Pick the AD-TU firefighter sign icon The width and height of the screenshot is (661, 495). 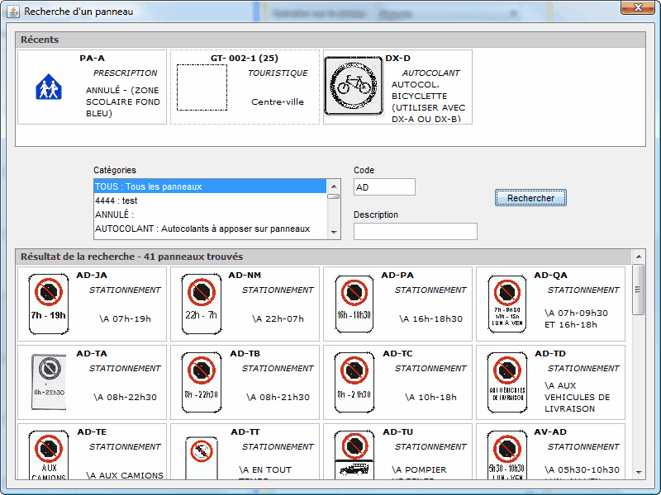pyautogui.click(x=354, y=457)
